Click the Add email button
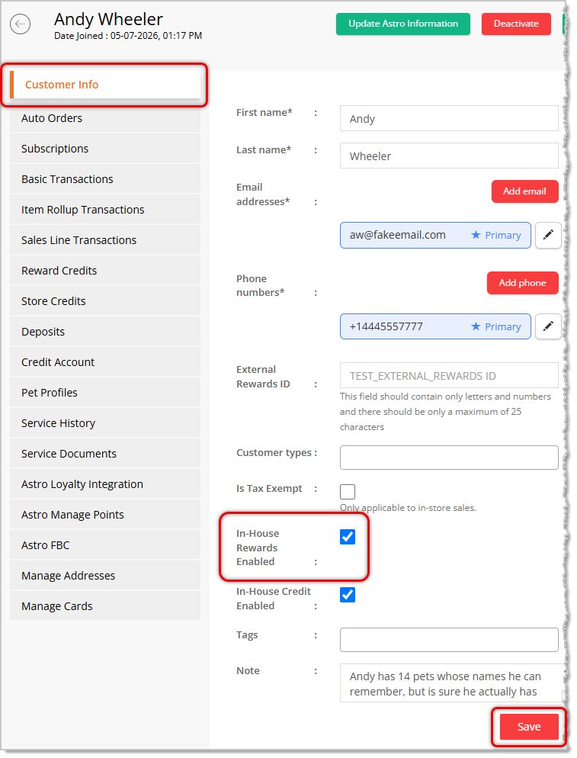This screenshot has height=758, width=577. pos(525,191)
